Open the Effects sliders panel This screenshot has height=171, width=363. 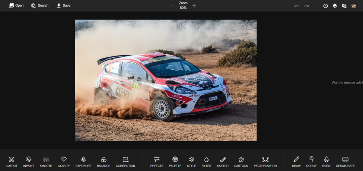157,162
